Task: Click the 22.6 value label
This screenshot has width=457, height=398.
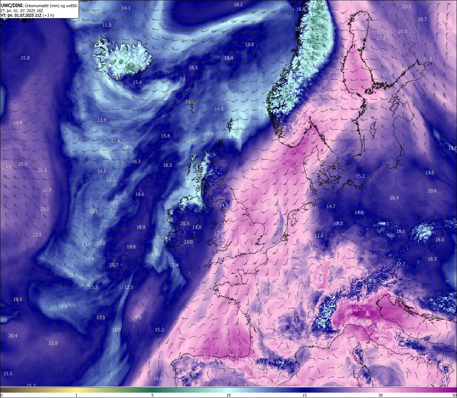Action: [387, 74]
